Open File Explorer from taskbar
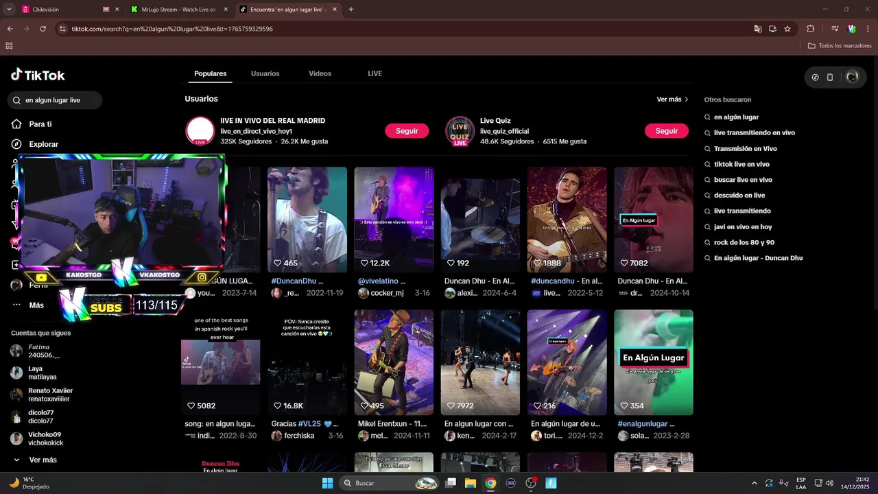The image size is (878, 494). point(471,483)
